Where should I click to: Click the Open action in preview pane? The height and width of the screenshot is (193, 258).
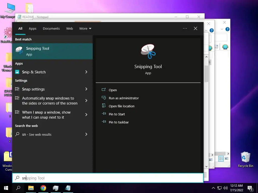[x=113, y=90]
